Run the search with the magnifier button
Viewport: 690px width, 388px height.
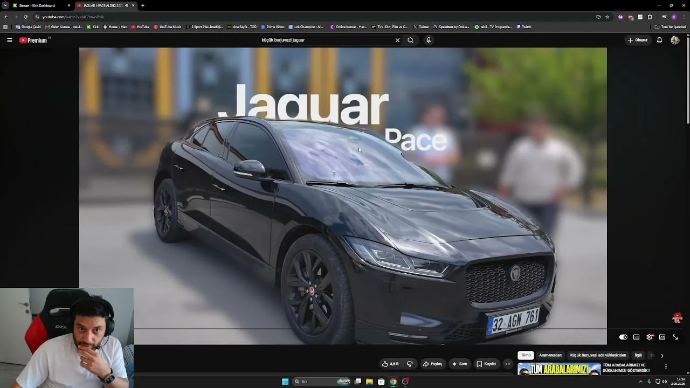[x=410, y=40]
